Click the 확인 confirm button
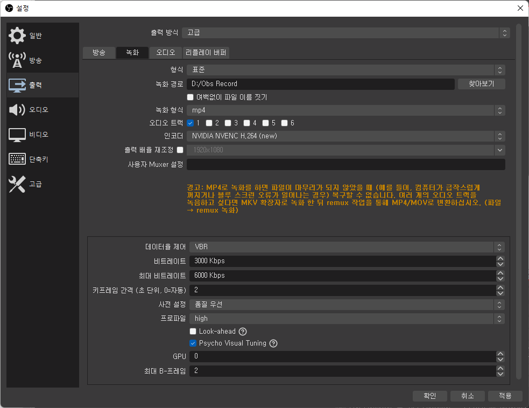 coord(430,396)
